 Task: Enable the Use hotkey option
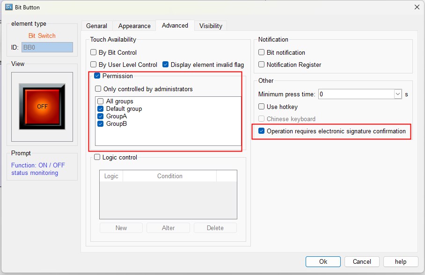pos(262,107)
